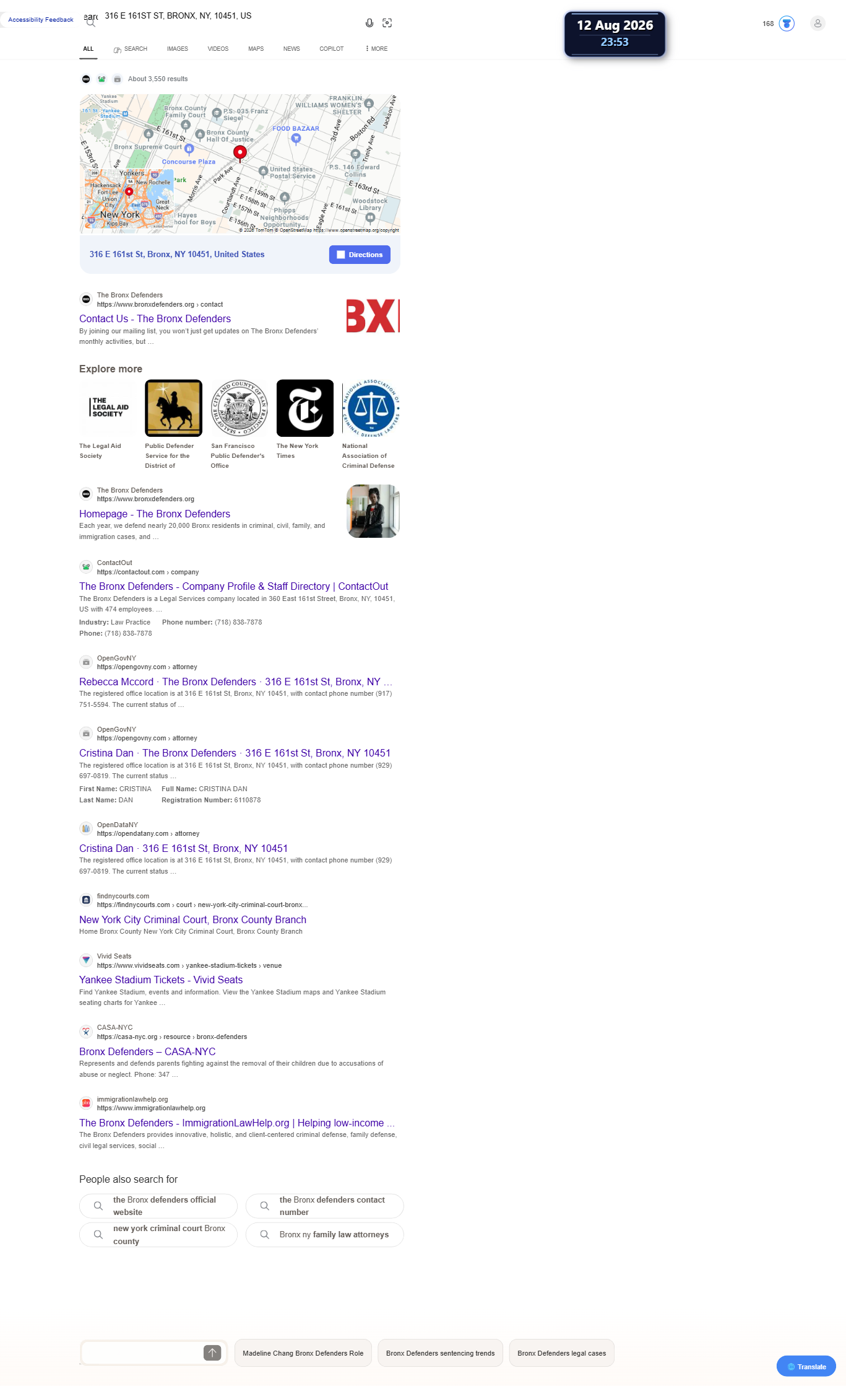Open the user account profile icon
Screen dimensions: 846x1386
(818, 24)
